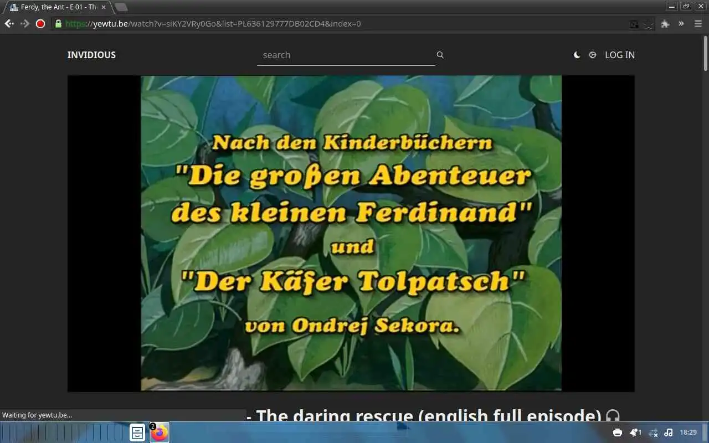The height and width of the screenshot is (443, 709).
Task: Toggle dark theme moon icon
Action: point(577,55)
